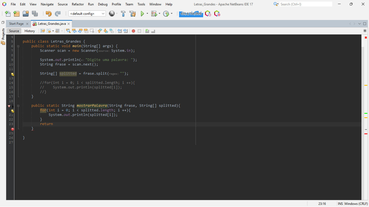Screen dimensions: 369x207
Task: Clean and build with hammer-broom icon
Action: [132, 14]
